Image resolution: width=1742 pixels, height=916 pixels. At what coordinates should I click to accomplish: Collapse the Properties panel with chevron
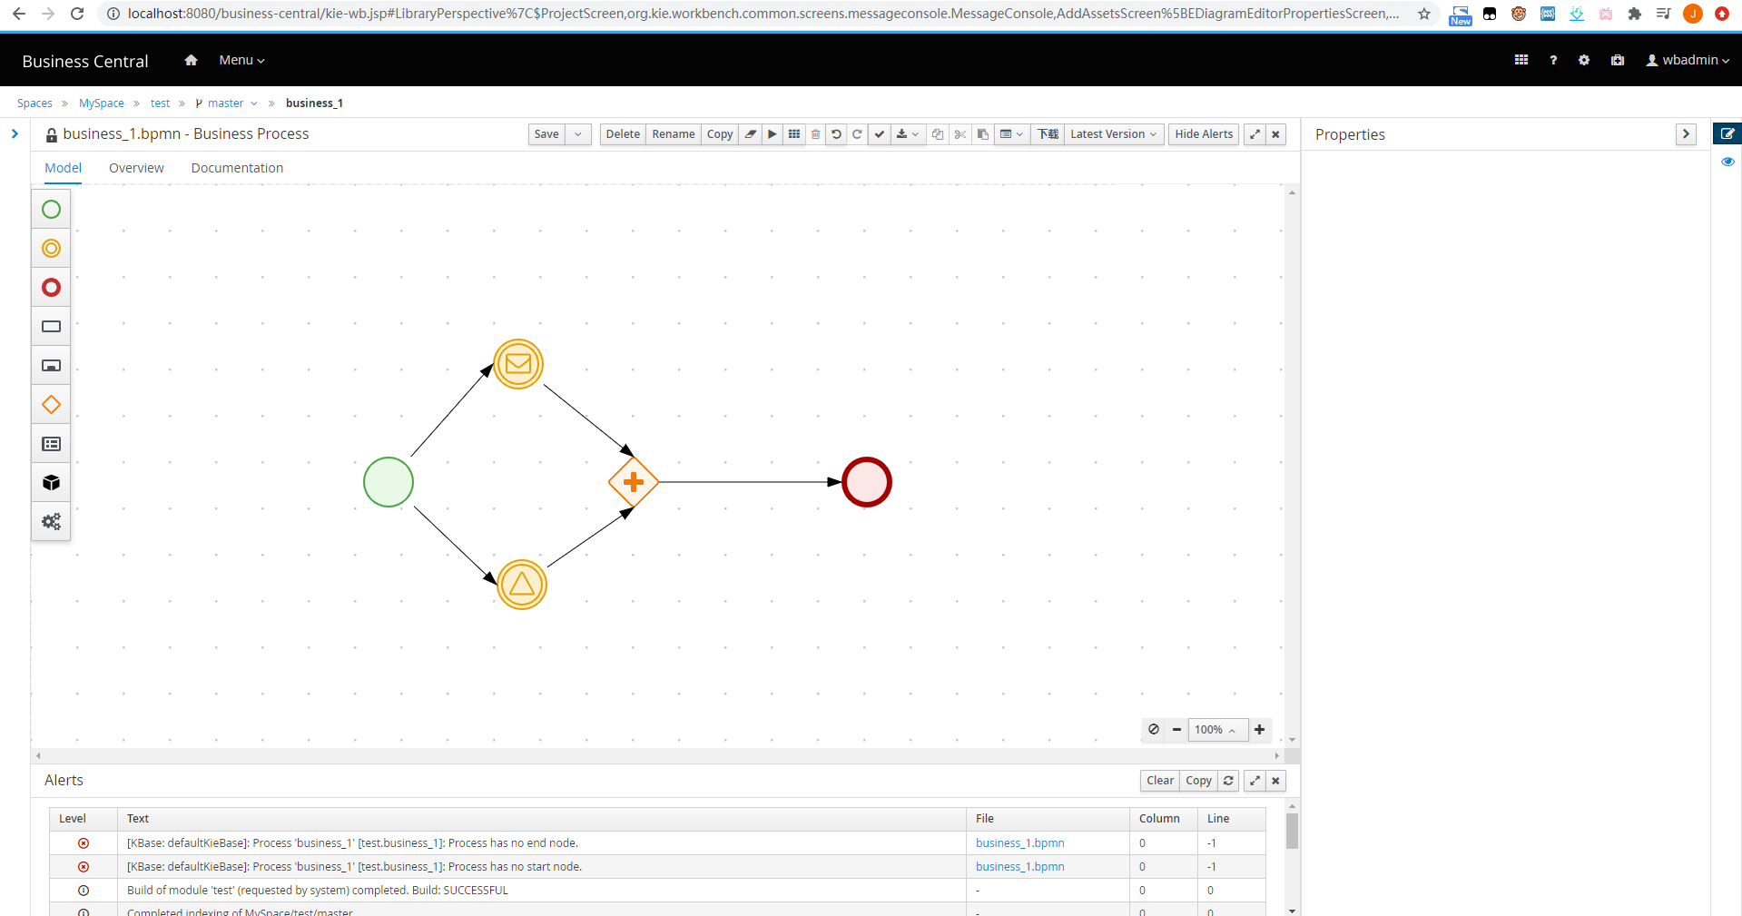coord(1686,134)
